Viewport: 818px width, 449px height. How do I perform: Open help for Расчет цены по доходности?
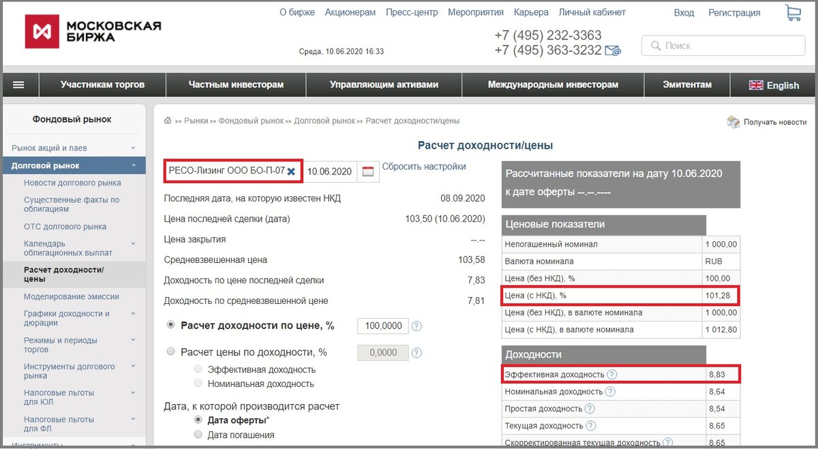[416, 353]
